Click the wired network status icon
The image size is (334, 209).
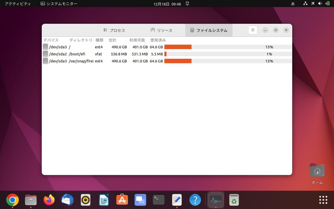[x=305, y=4]
